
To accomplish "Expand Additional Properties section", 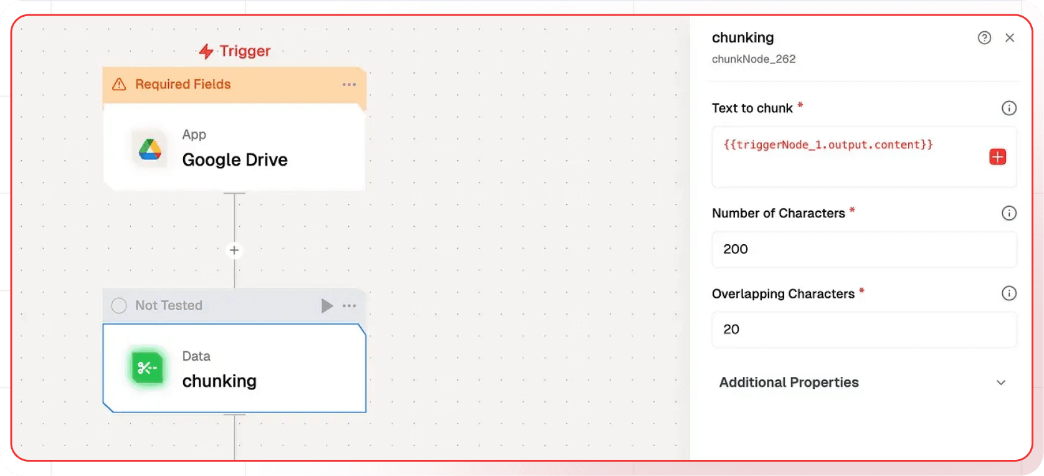I will (863, 383).
